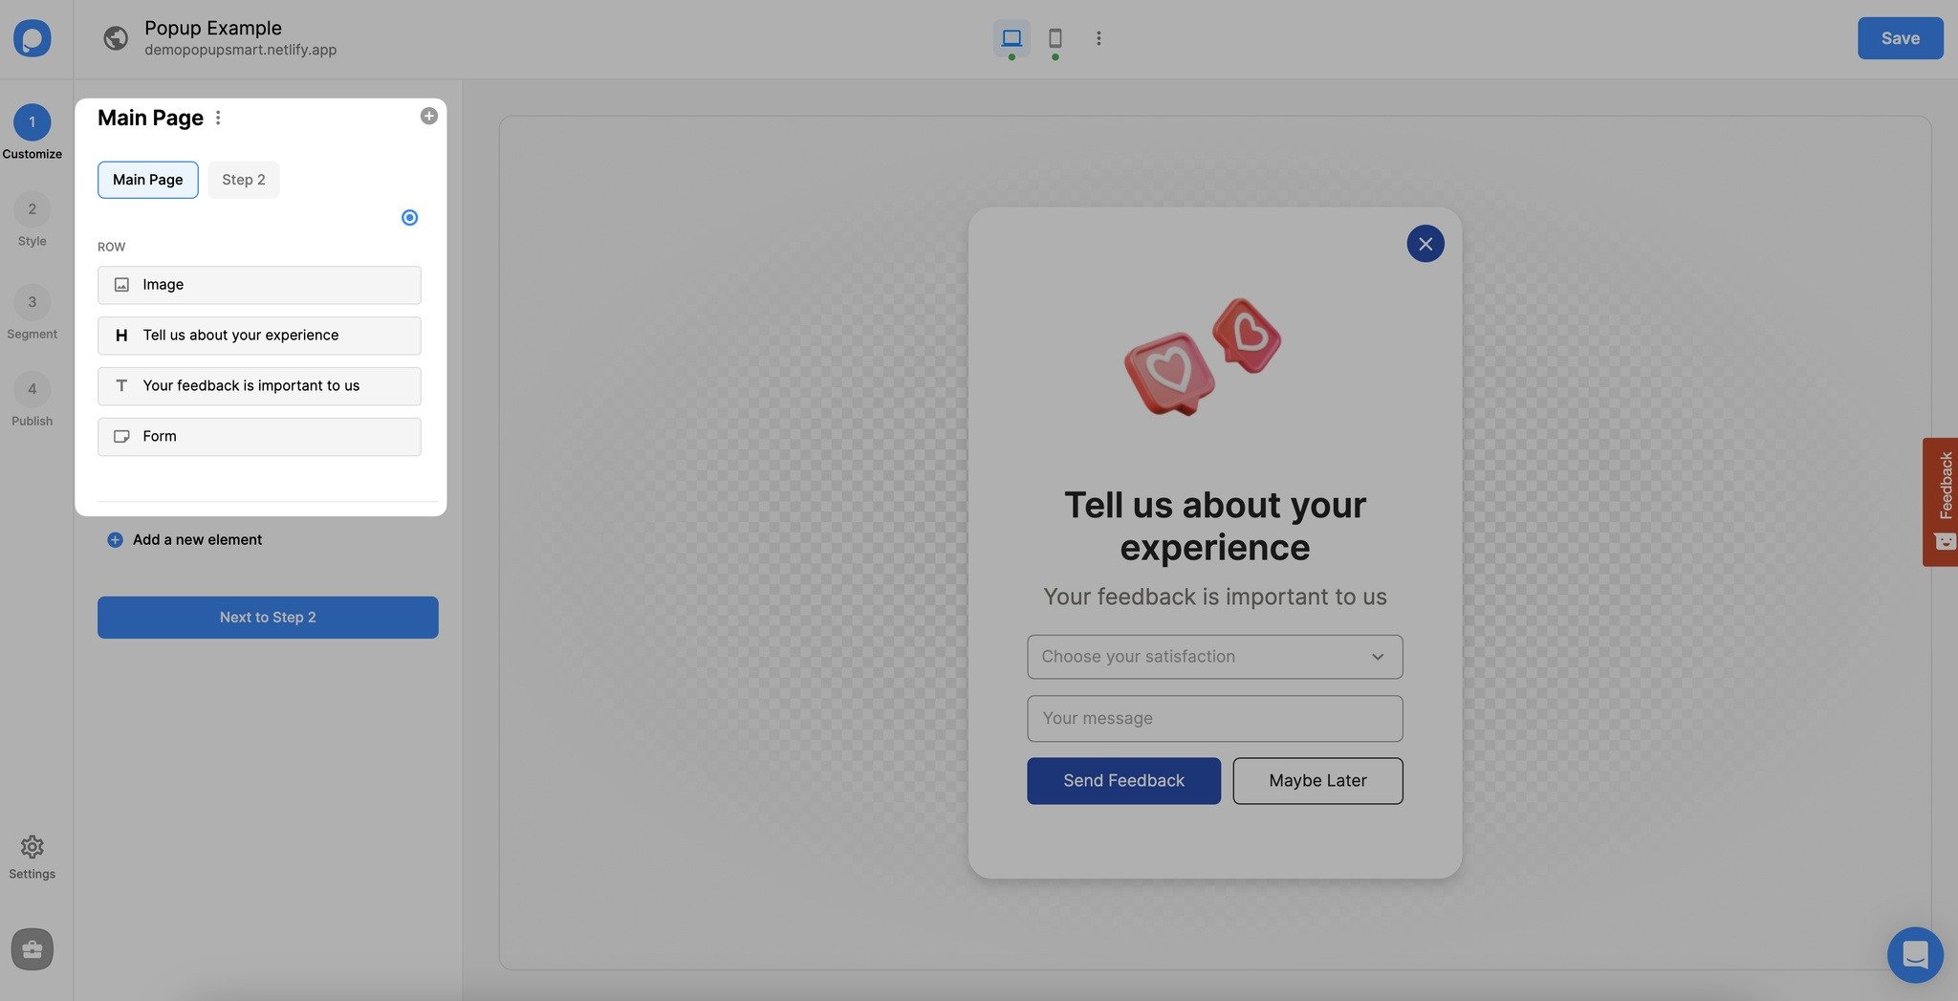Click the Save button
Viewport: 1958px width, 1001px height.
tap(1900, 38)
